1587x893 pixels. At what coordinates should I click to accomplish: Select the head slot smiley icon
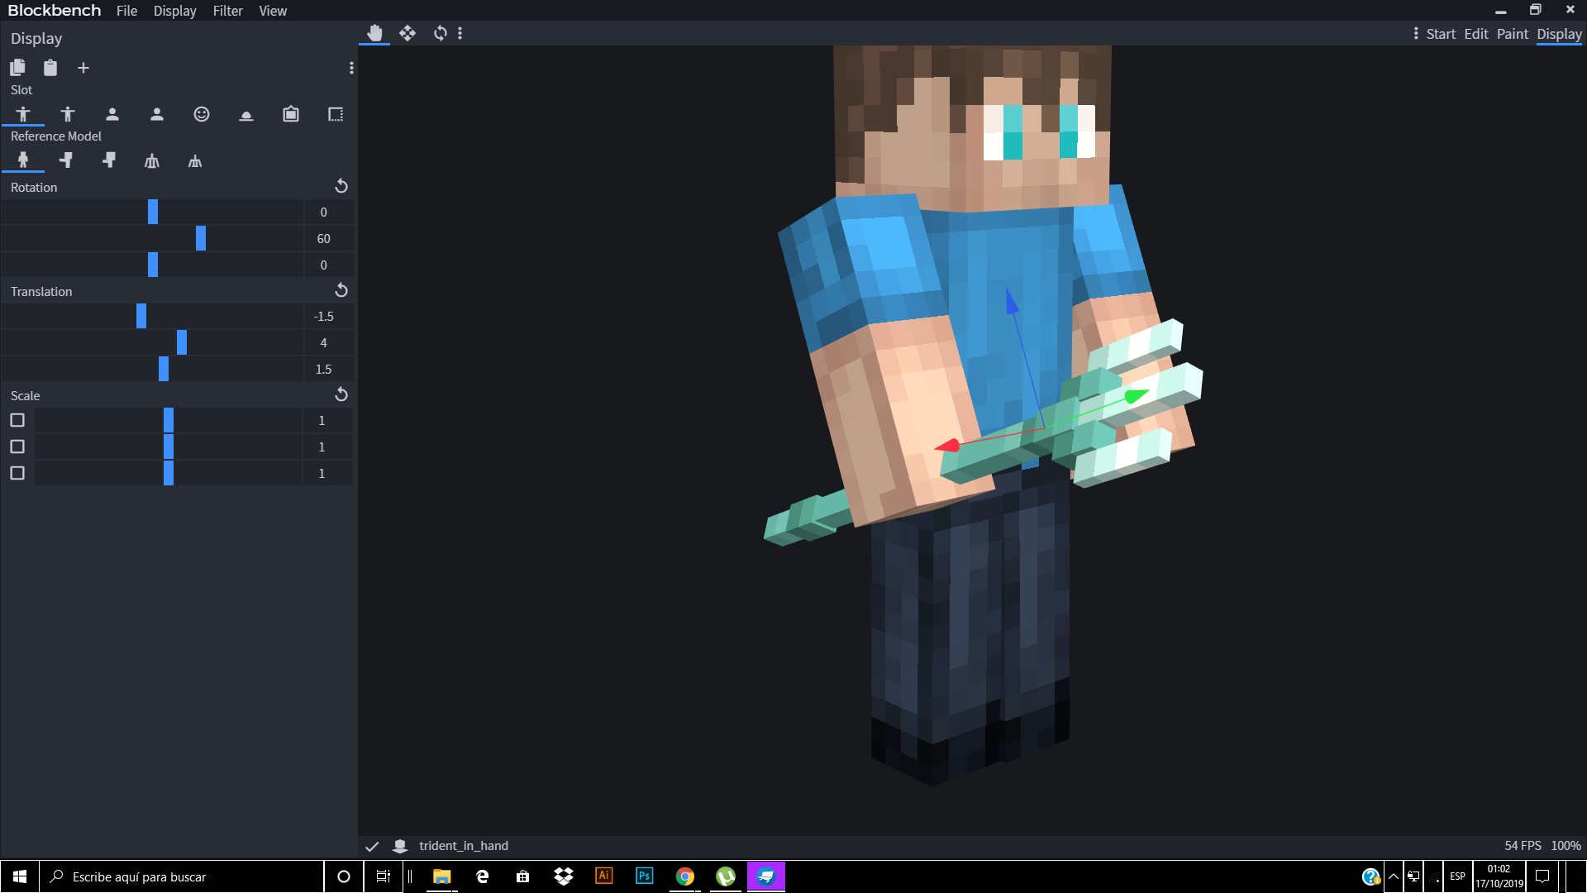tap(202, 114)
